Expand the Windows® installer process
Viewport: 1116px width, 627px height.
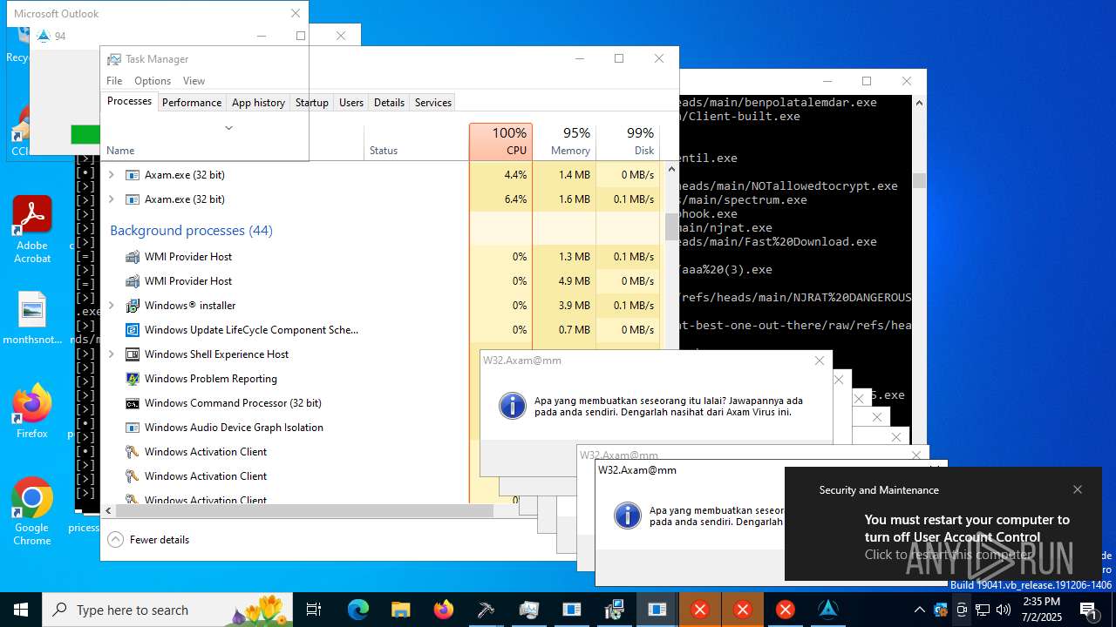pyautogui.click(x=111, y=306)
